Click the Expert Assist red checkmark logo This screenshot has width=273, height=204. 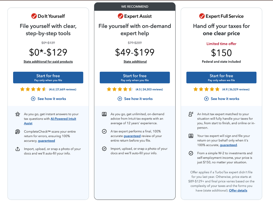click(120, 16)
